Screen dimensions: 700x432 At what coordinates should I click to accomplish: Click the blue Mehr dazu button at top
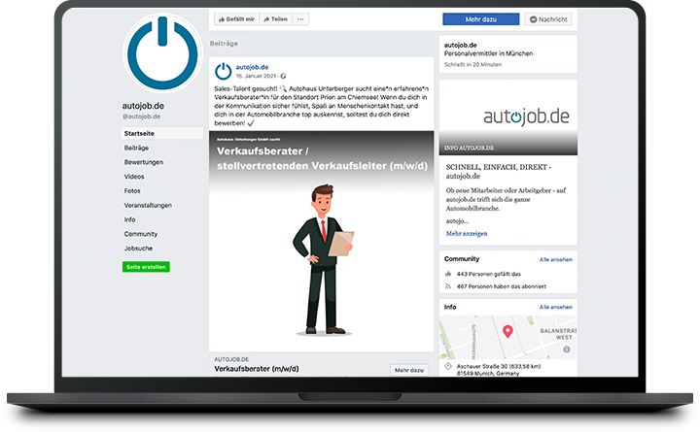coord(481,19)
